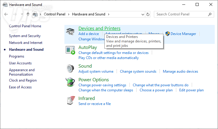The image size is (218, 129).
Task: Open Network and Internet category
Action: 26,43
